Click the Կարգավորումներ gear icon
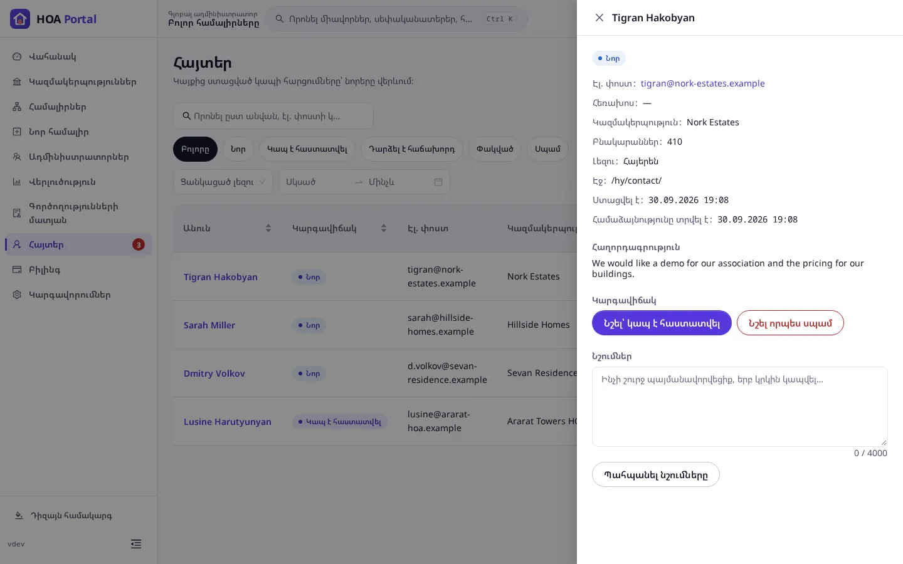The width and height of the screenshot is (903, 564). click(17, 295)
